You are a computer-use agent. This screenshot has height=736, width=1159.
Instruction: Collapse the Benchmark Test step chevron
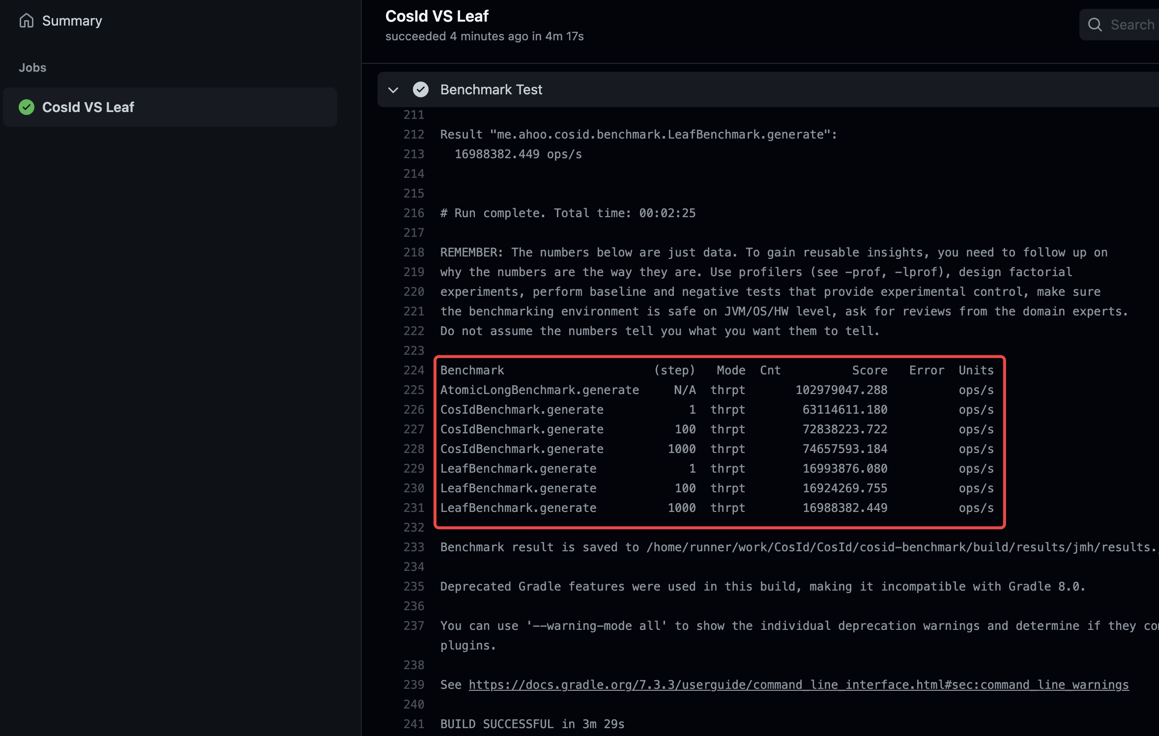pyautogui.click(x=393, y=90)
